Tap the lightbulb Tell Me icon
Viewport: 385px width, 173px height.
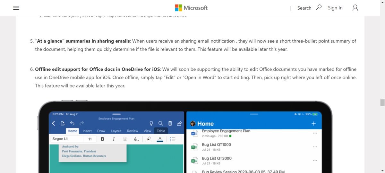click(151, 123)
